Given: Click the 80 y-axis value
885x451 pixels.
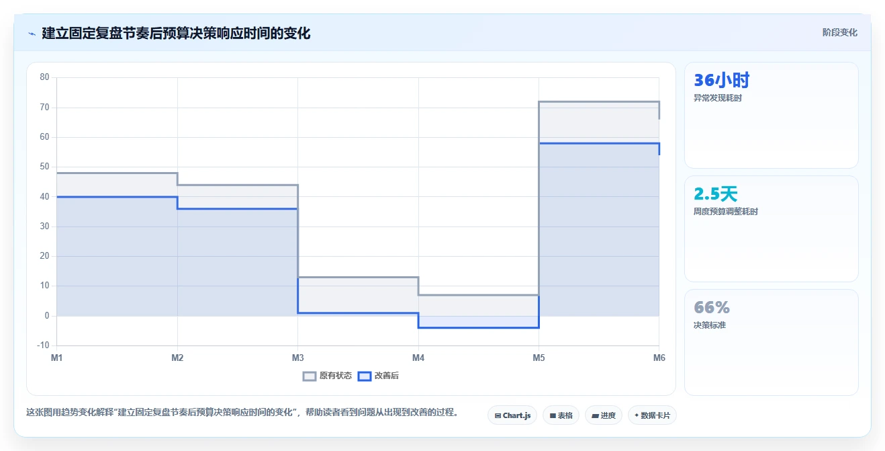Looking at the screenshot, I should [45, 77].
